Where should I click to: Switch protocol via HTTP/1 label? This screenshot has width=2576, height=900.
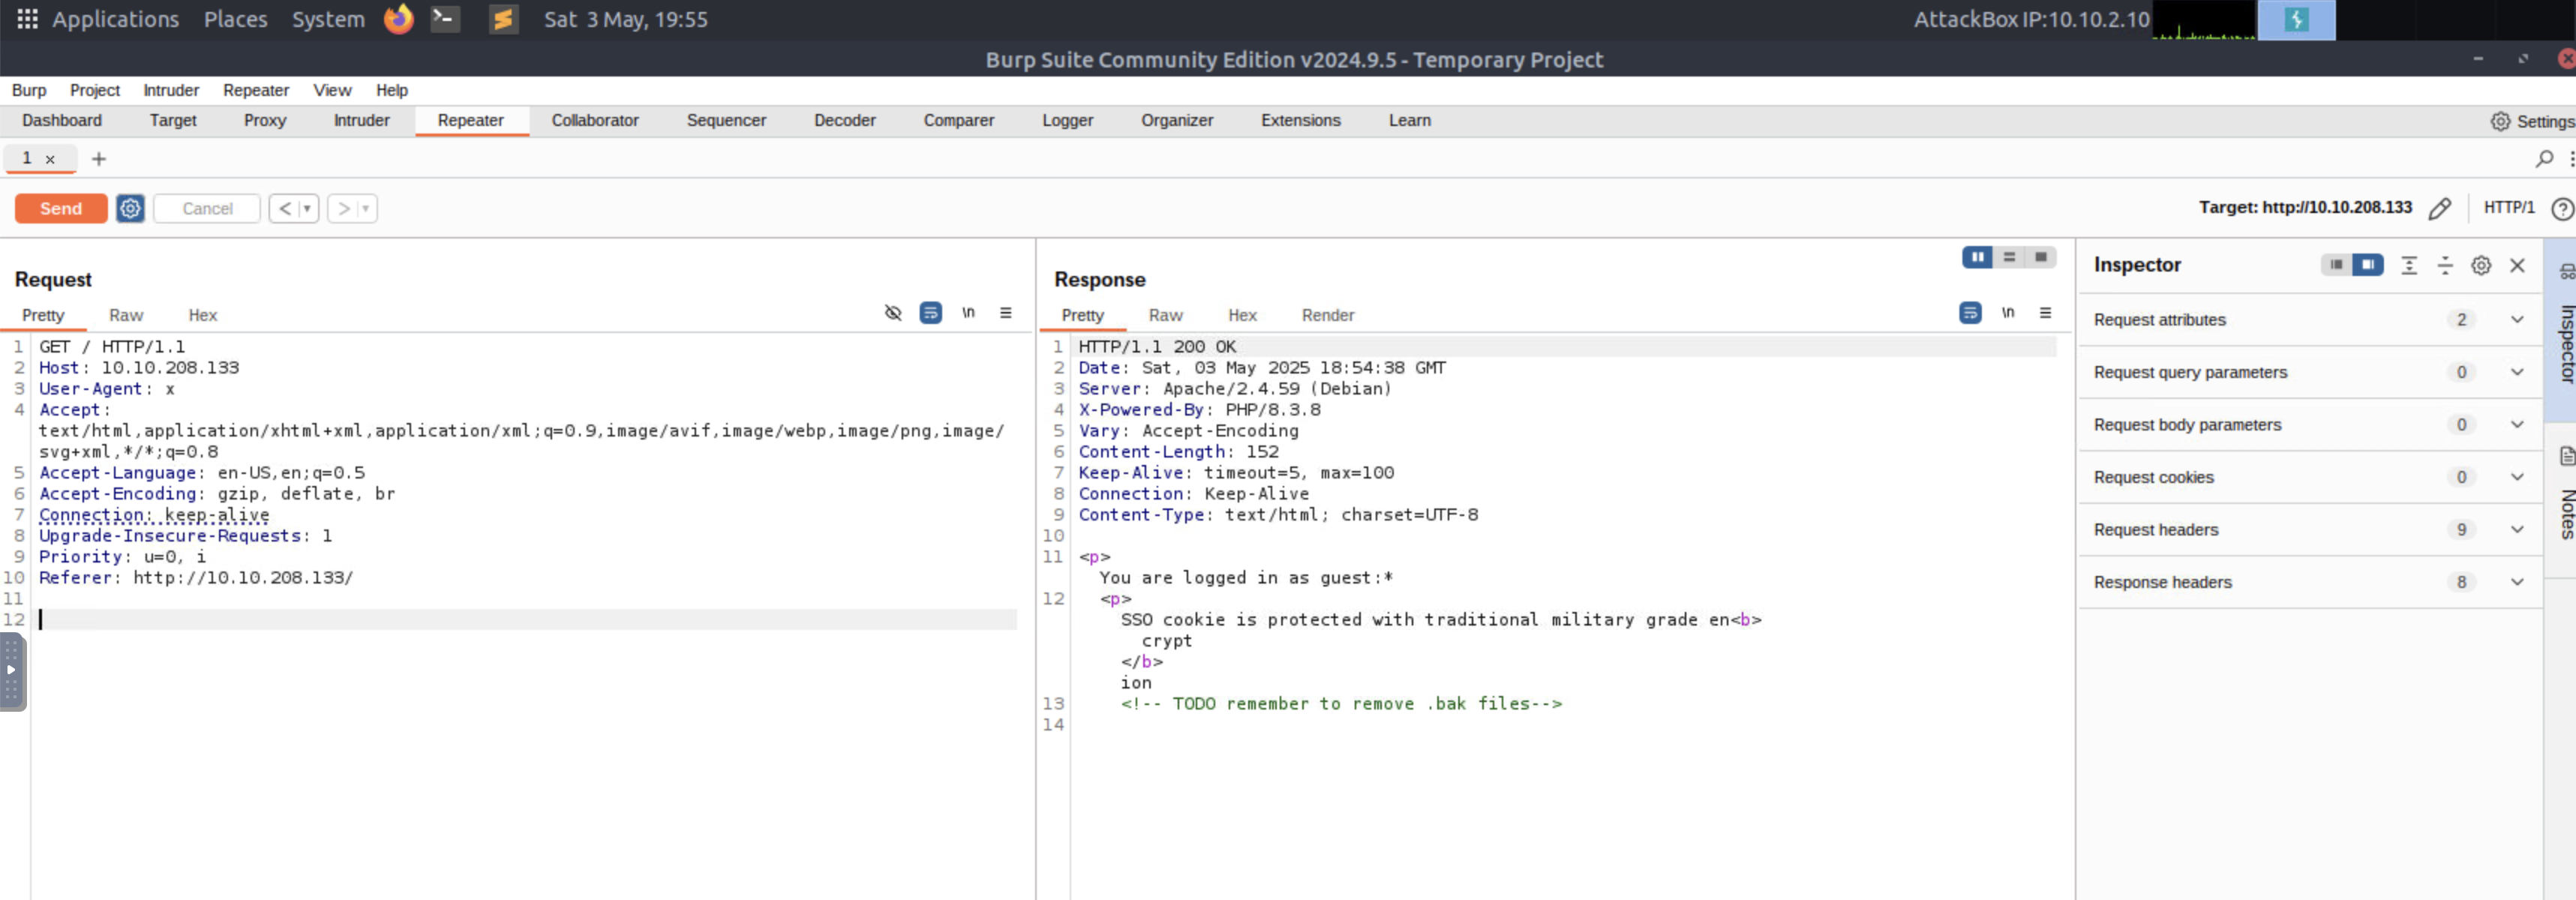point(2508,207)
